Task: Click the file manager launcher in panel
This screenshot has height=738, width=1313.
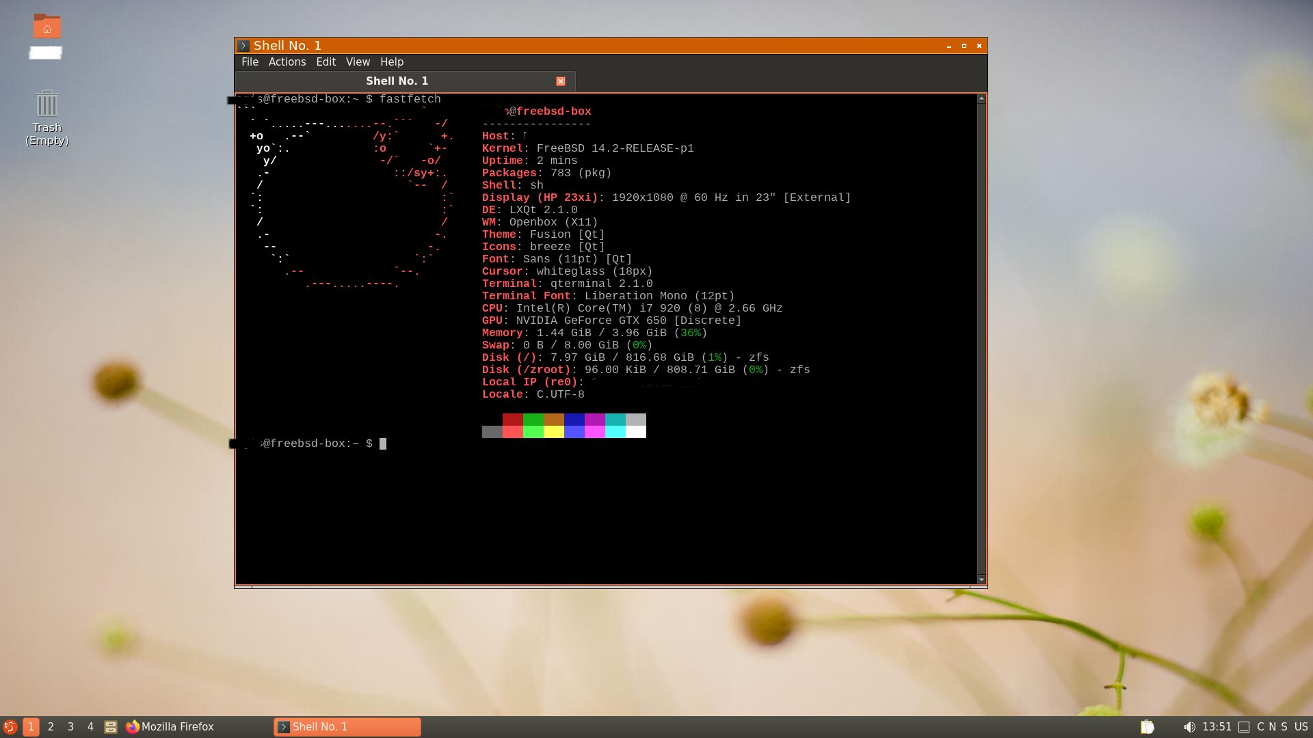Action: 110,726
